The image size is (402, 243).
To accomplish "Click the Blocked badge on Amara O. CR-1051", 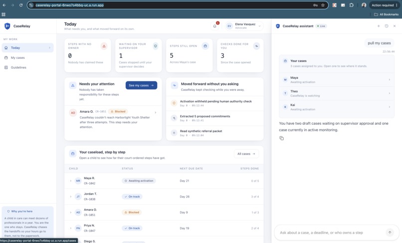I will (118, 111).
